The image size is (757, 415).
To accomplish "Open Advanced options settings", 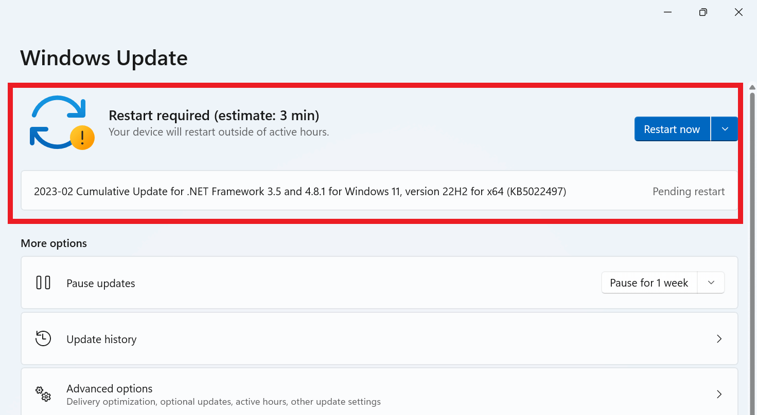I will (x=379, y=391).
